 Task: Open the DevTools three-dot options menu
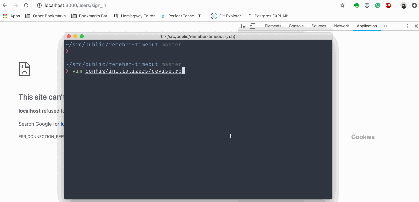coord(407,26)
